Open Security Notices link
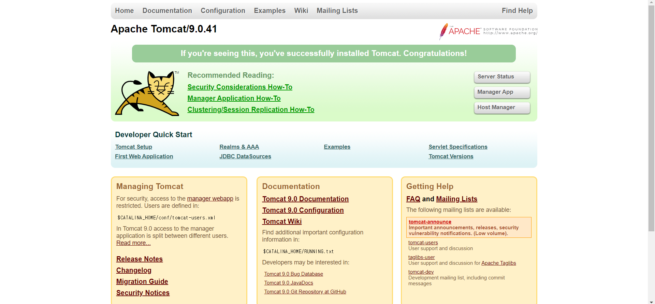 (x=143, y=293)
